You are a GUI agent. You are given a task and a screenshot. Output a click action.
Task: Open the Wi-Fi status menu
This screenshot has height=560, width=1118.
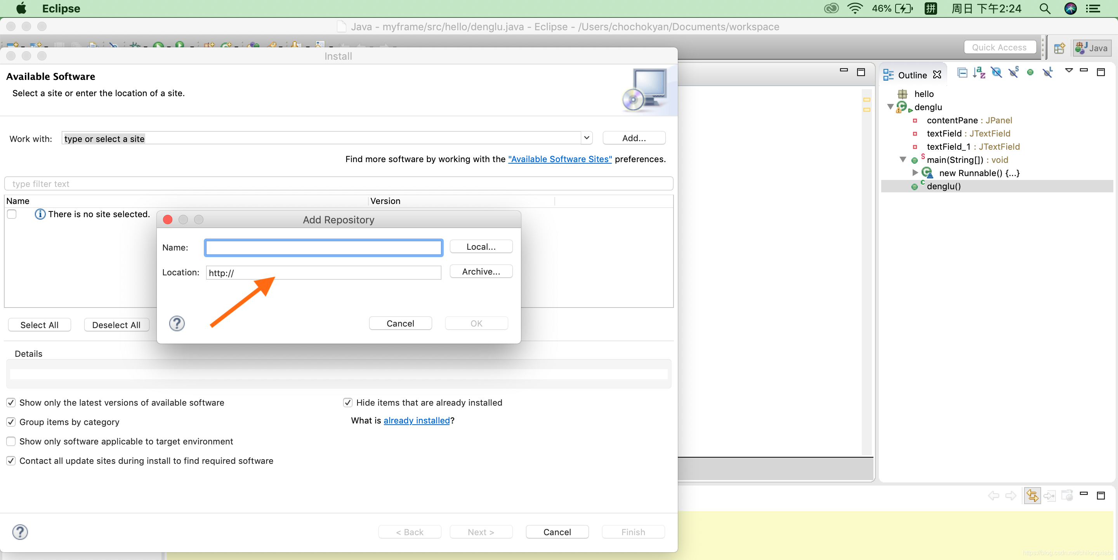(854, 9)
